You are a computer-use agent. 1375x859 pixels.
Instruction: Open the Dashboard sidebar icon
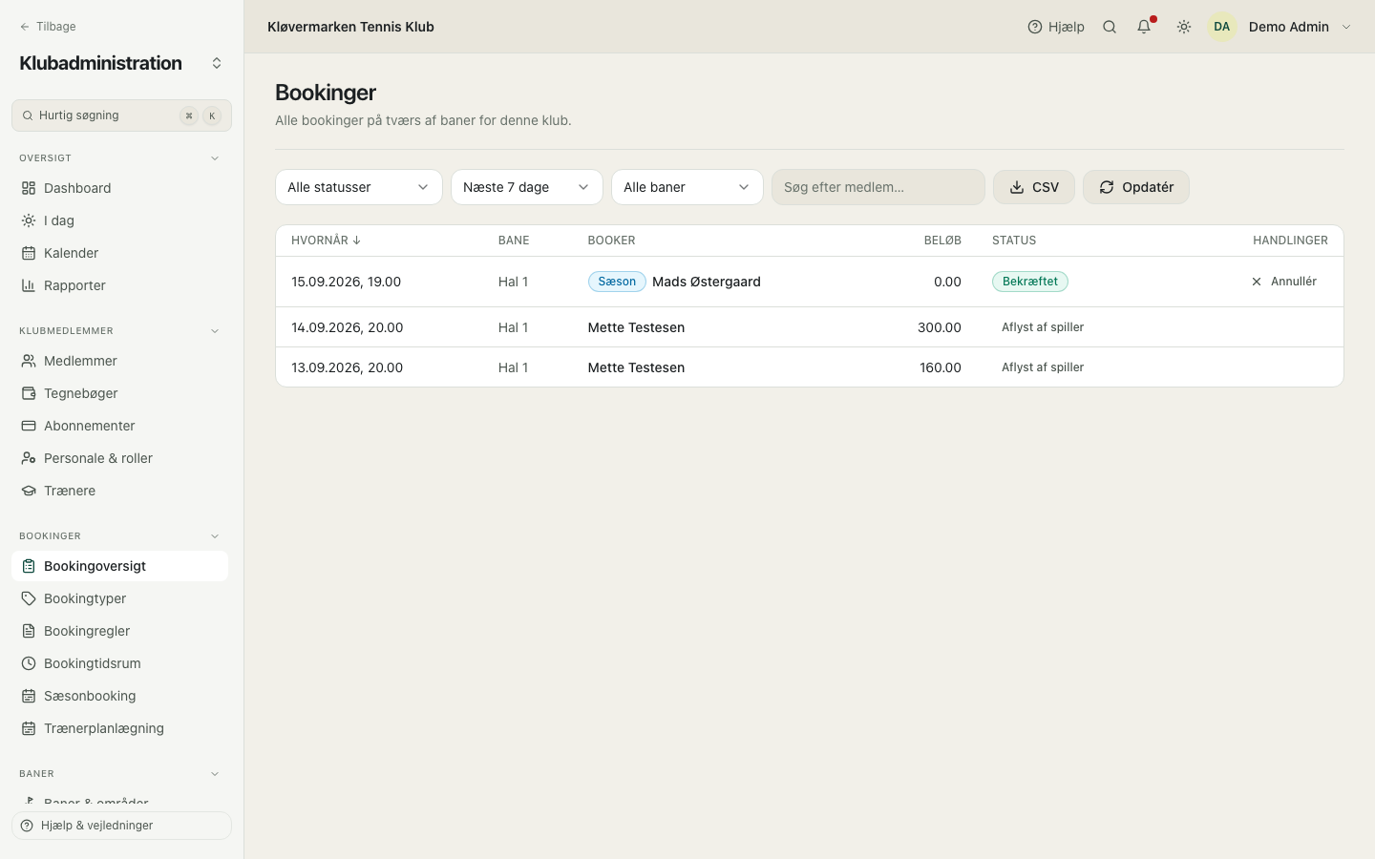(x=29, y=188)
